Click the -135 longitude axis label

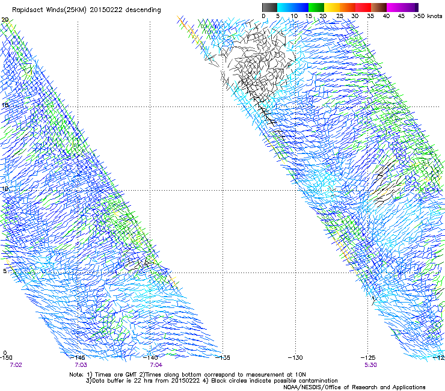(222, 358)
